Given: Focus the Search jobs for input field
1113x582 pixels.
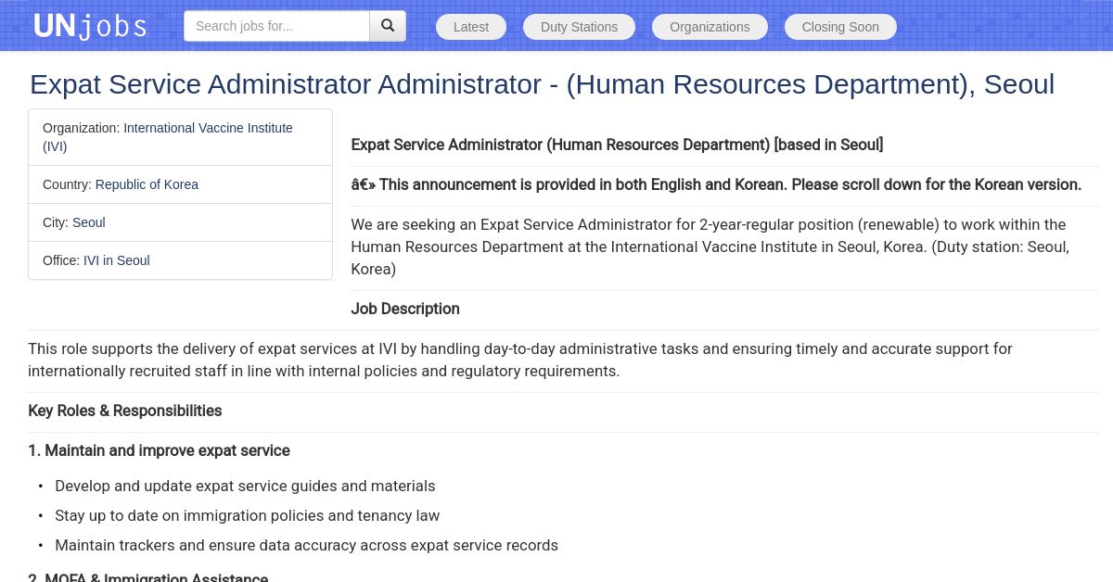Looking at the screenshot, I should pyautogui.click(x=276, y=26).
